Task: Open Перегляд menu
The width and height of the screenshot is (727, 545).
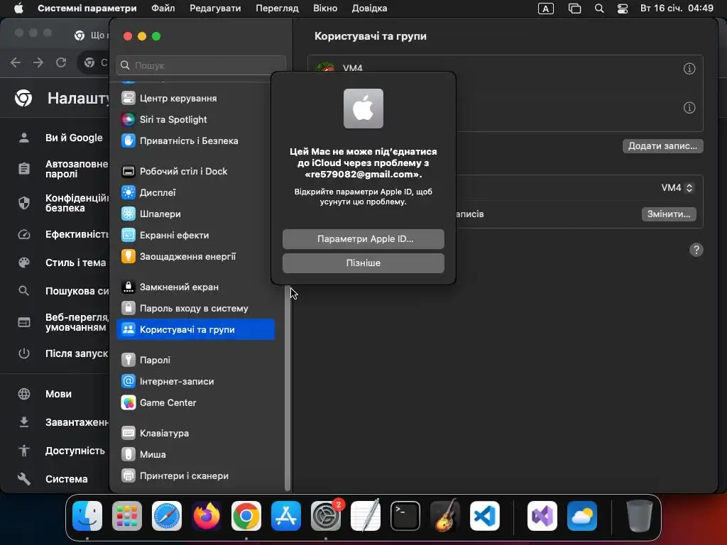Action: pos(277,8)
